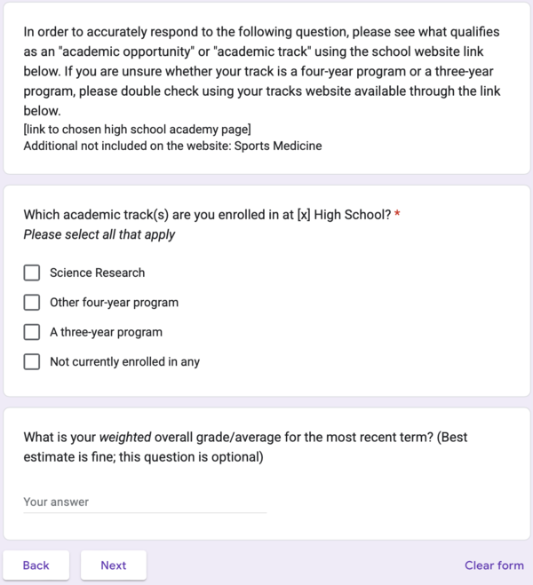Click the Not currently enrolled in any label
Screen dimensions: 533x585
[124, 361]
